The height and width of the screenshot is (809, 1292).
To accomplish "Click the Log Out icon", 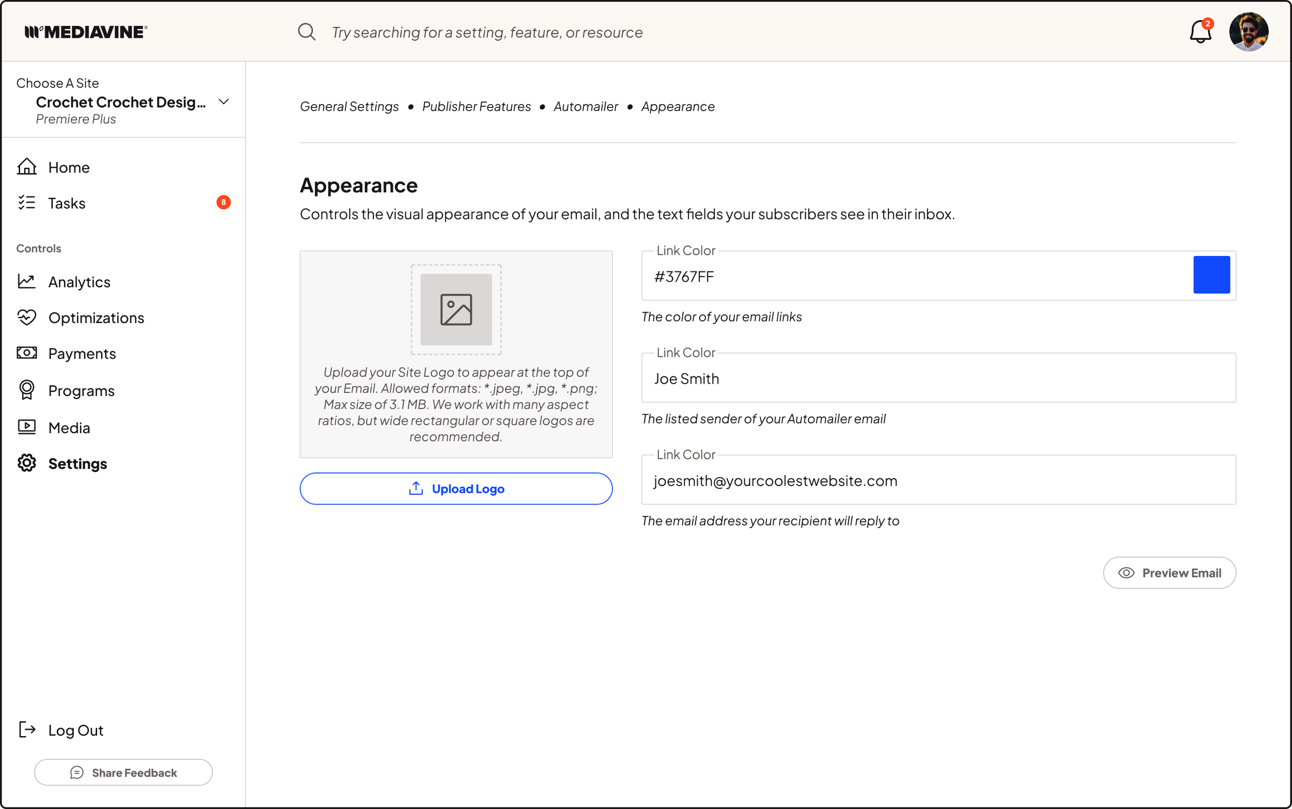I will pyautogui.click(x=27, y=730).
